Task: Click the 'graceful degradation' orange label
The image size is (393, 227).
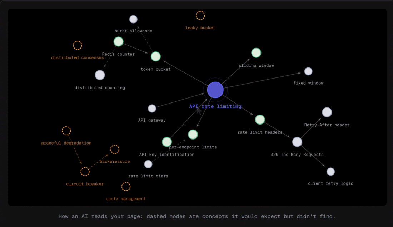Action: pyautogui.click(x=66, y=143)
